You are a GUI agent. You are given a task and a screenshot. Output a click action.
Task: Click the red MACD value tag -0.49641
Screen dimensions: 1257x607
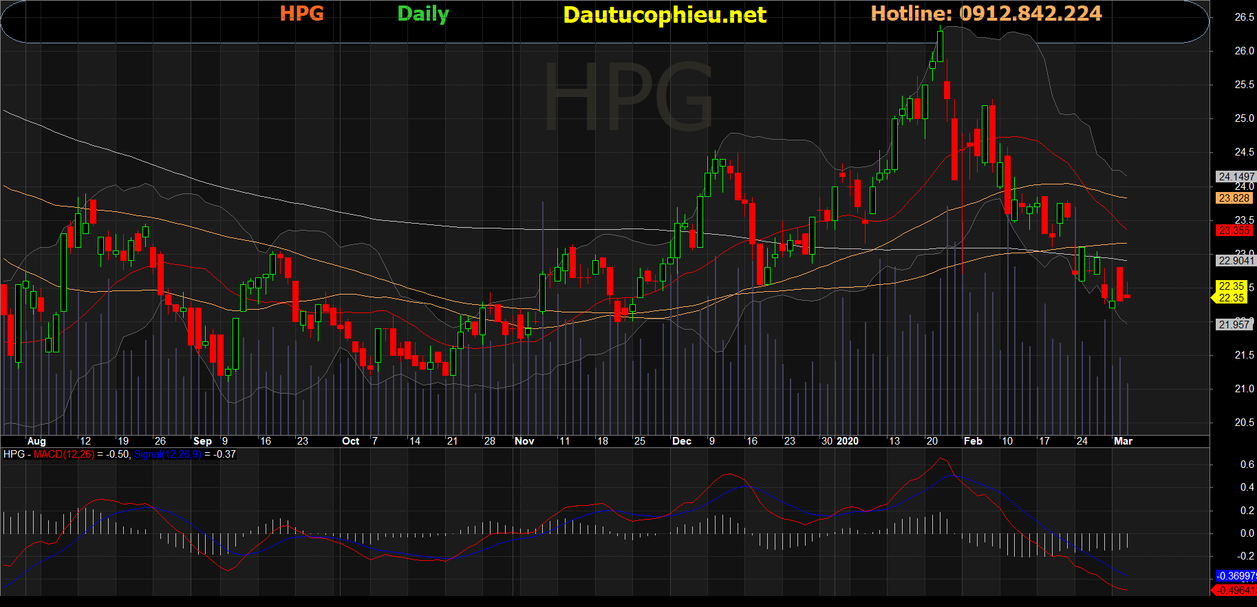click(x=1234, y=590)
